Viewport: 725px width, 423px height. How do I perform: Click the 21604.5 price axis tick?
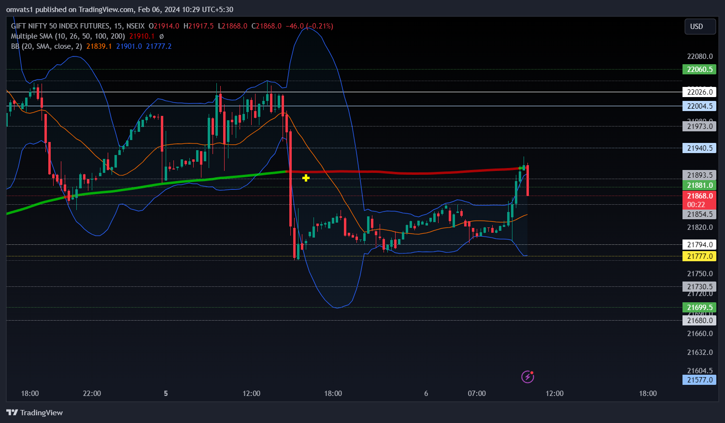pos(700,371)
